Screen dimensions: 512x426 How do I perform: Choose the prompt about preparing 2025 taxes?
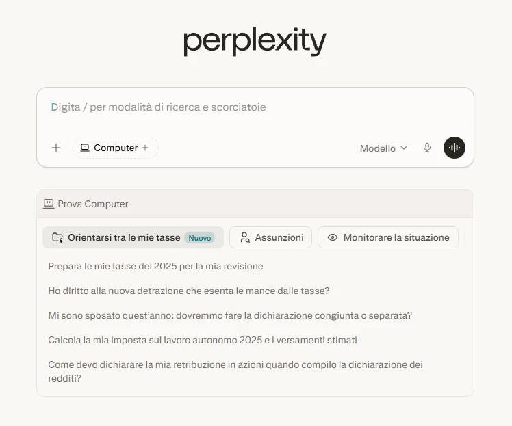click(155, 266)
